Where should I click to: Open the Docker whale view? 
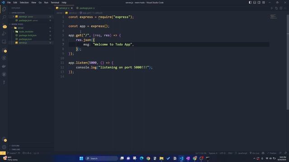pyautogui.click(x=4, y=66)
